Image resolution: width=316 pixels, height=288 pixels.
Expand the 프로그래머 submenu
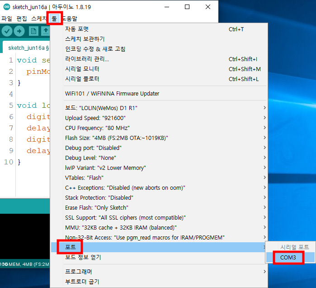159,272
